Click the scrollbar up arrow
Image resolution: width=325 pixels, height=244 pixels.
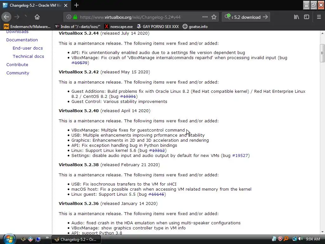(x=322, y=33)
